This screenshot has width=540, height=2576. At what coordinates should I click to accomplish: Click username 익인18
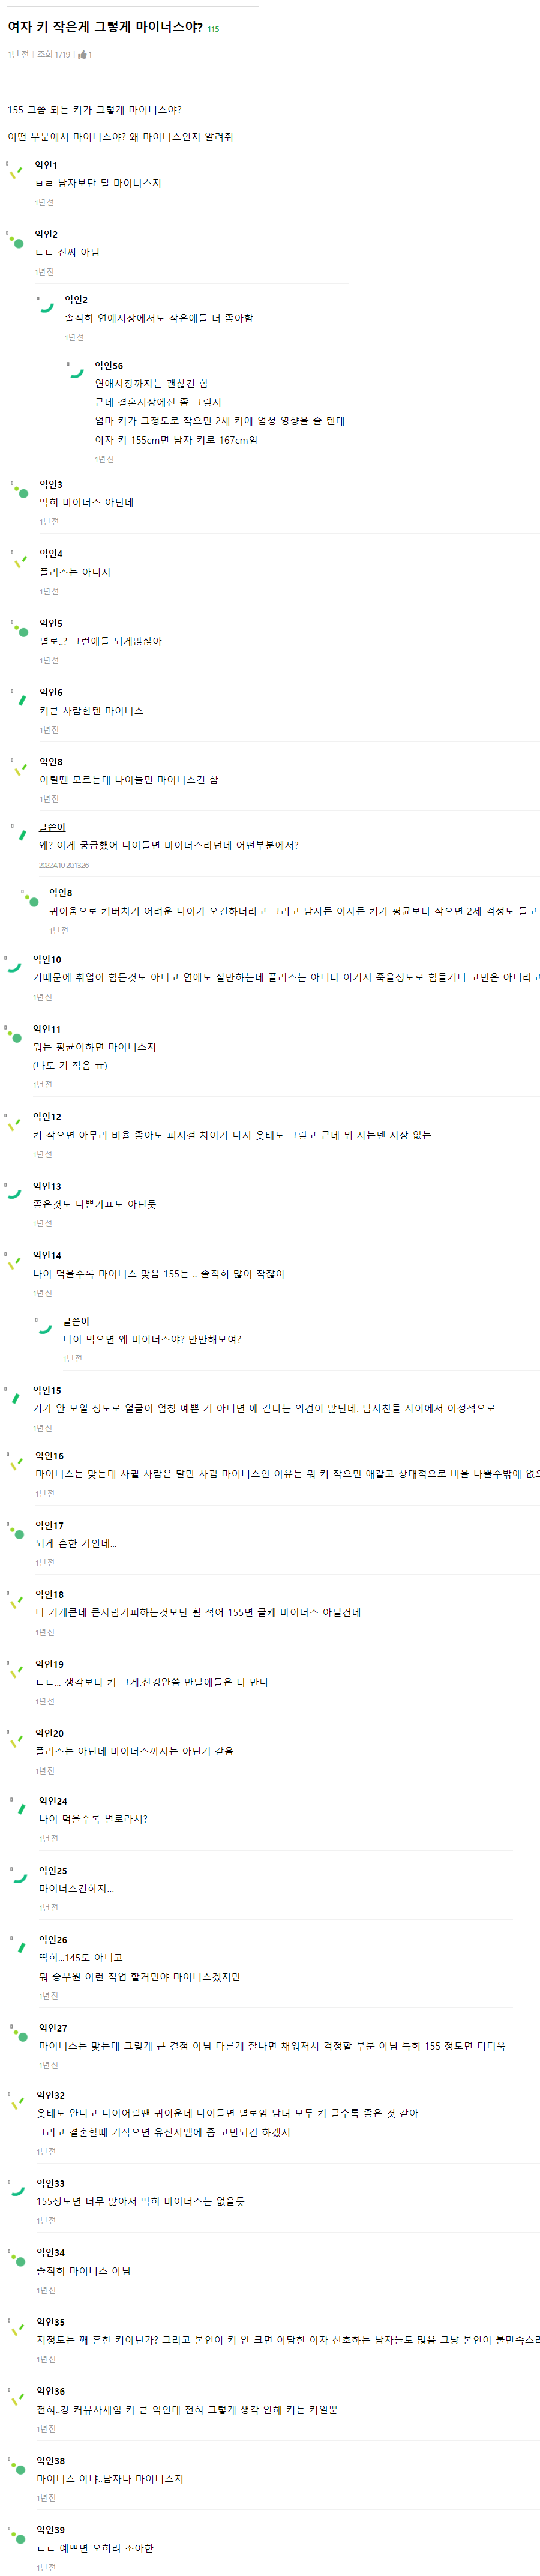pos(49,1594)
